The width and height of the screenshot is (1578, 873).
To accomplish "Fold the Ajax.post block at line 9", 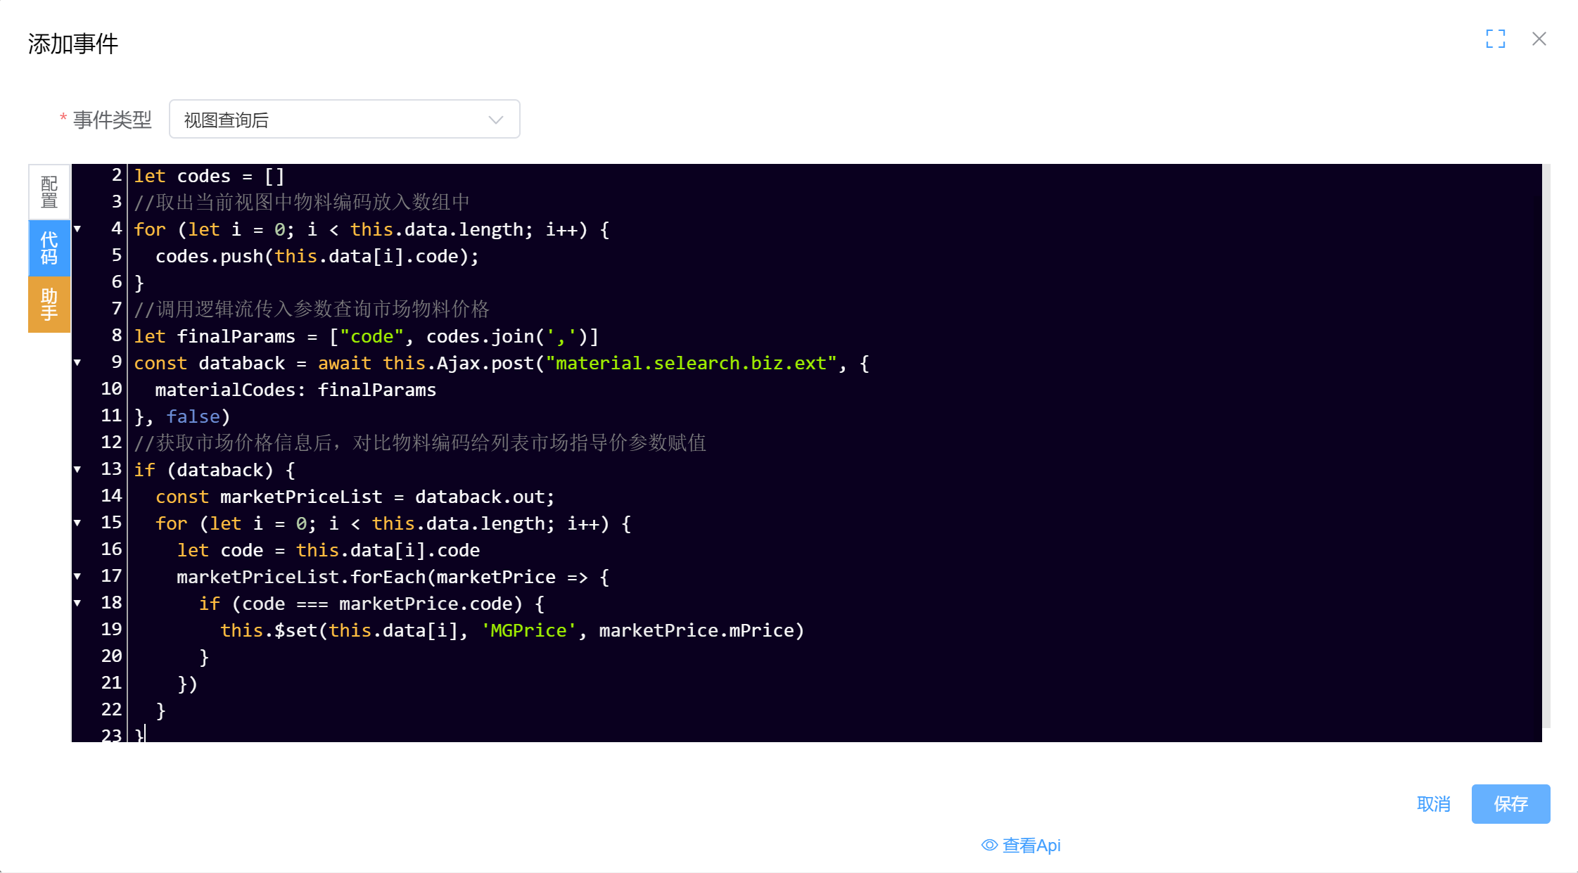I will point(78,362).
